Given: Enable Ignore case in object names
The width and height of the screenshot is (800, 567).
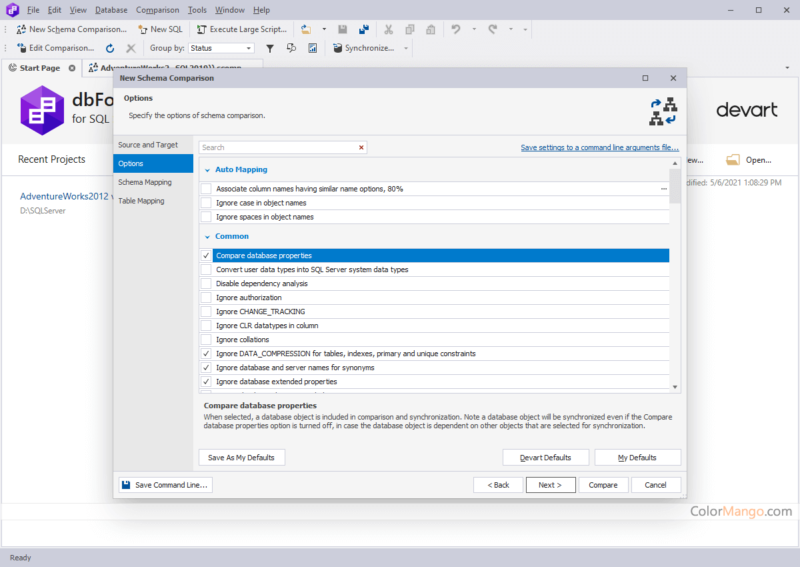Looking at the screenshot, I should tap(205, 203).
